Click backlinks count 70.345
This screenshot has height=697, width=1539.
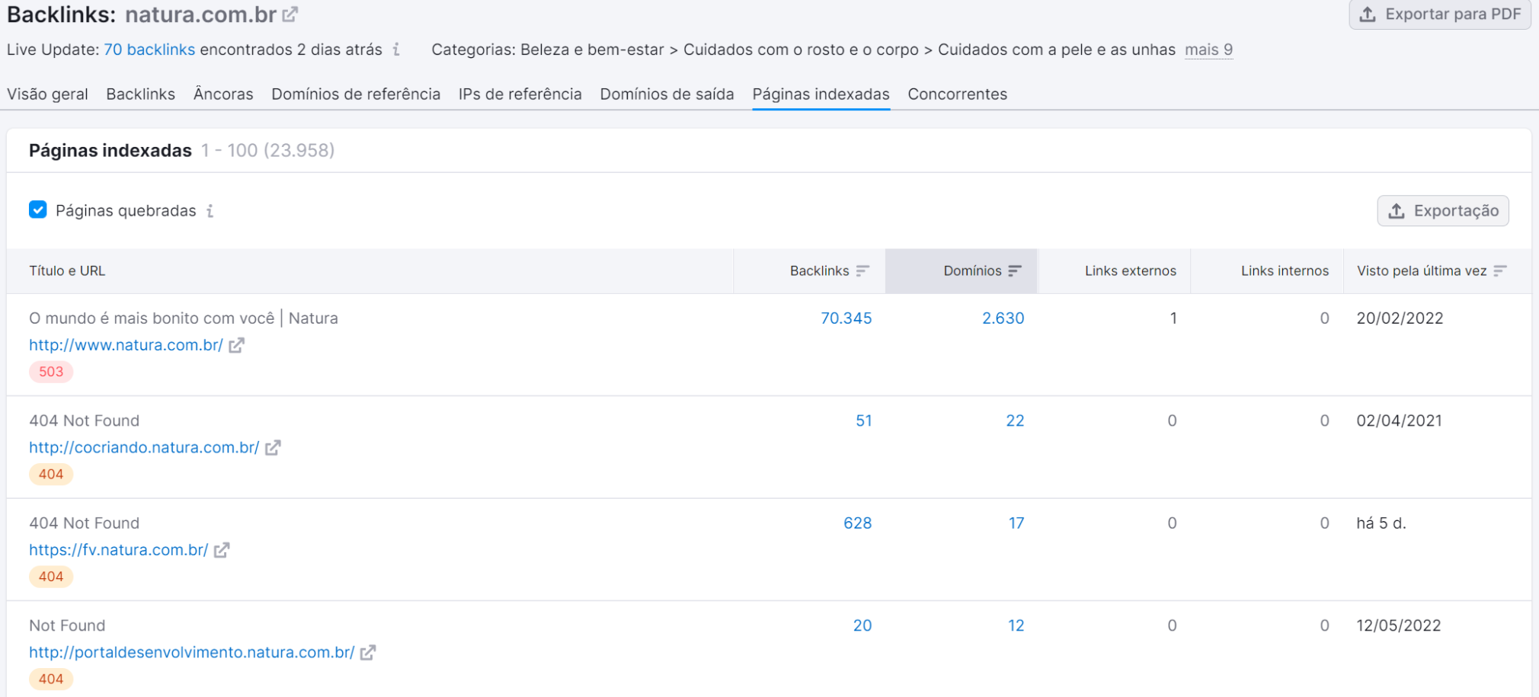click(x=846, y=318)
